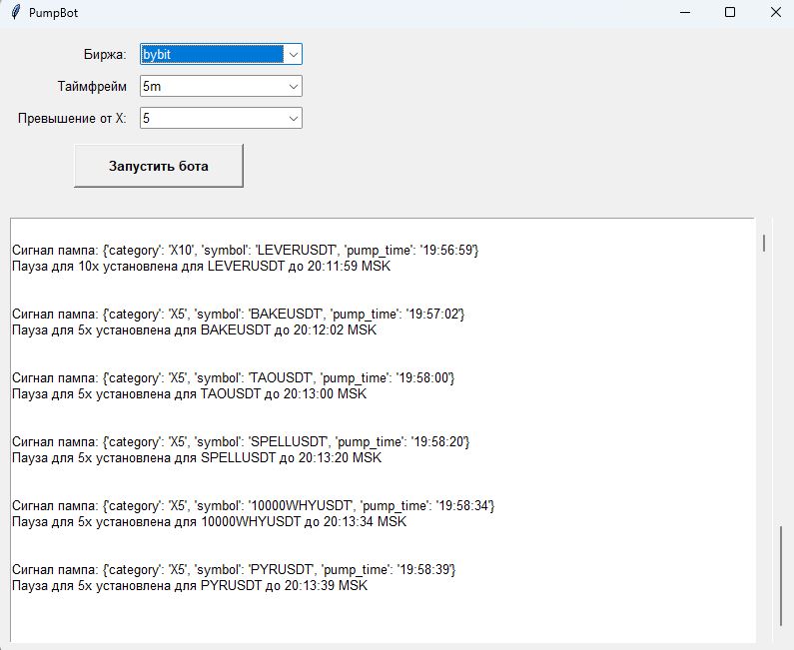Image resolution: width=794 pixels, height=650 pixels.
Task: Click the 10000WHYUSDT pump signal line
Action: (254, 506)
